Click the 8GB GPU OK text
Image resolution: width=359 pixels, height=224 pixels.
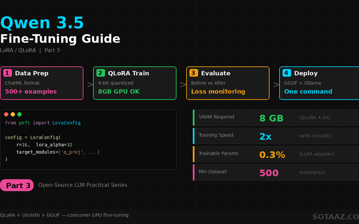click(119, 91)
